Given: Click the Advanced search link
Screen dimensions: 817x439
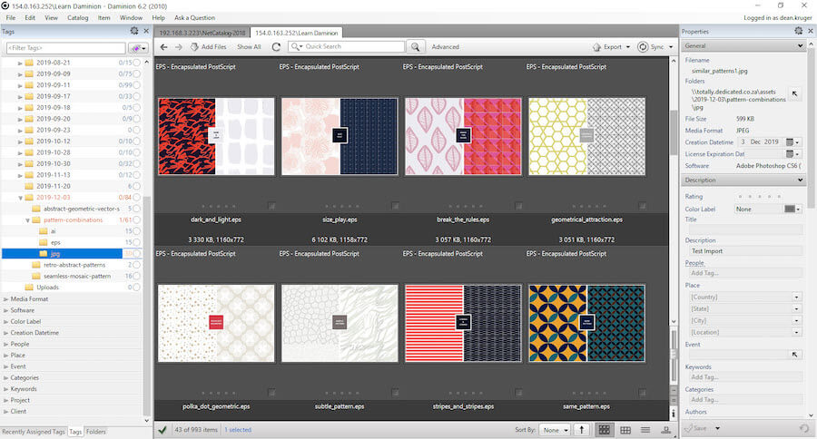Looking at the screenshot, I should click(445, 47).
